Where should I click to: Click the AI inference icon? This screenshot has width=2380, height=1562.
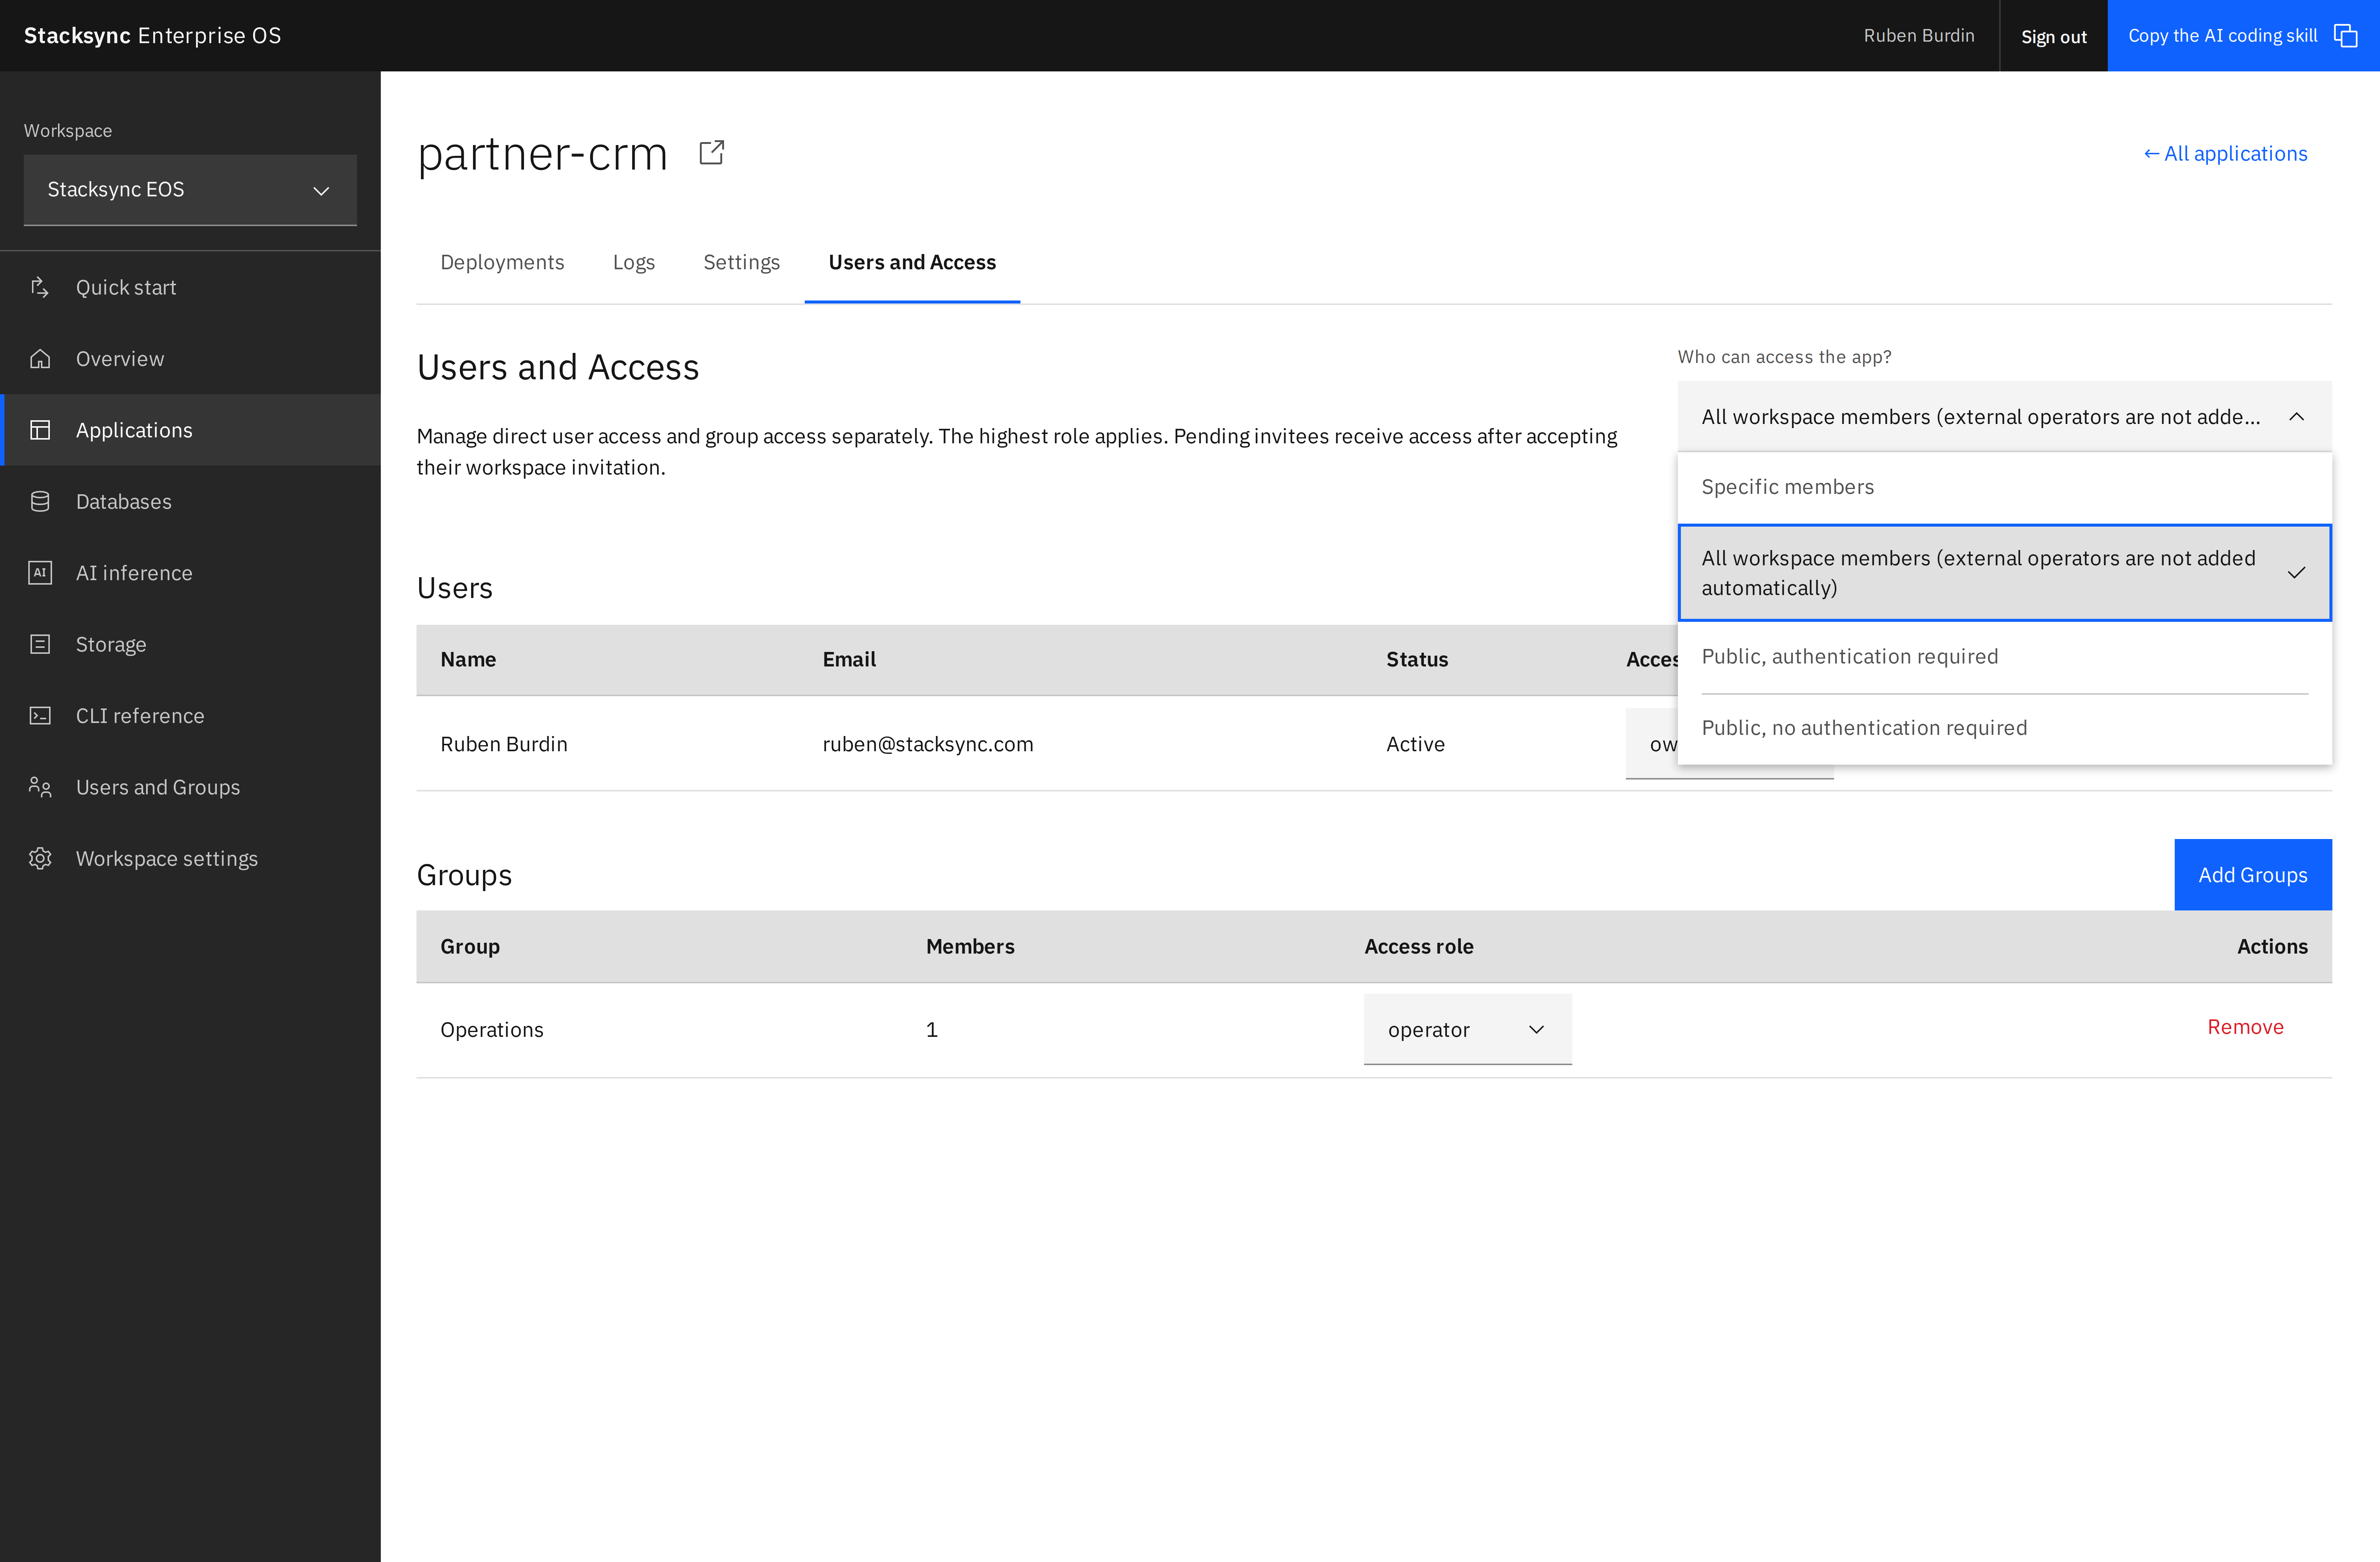40,573
